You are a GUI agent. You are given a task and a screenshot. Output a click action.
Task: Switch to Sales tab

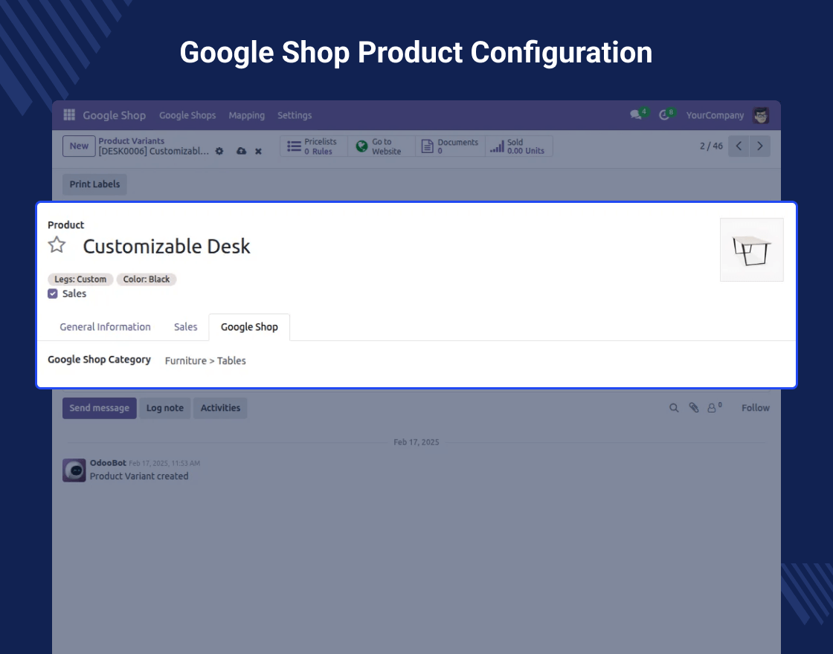pyautogui.click(x=185, y=327)
